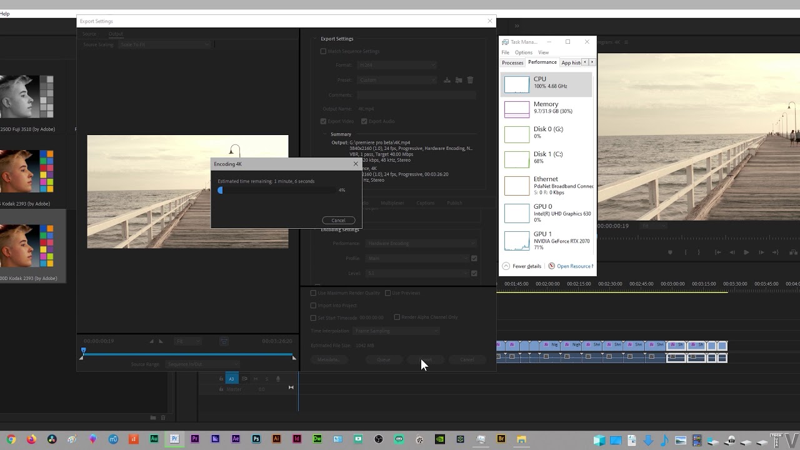Toggle the Use Previews checkbox
Image resolution: width=800 pixels, height=450 pixels.
pos(387,292)
